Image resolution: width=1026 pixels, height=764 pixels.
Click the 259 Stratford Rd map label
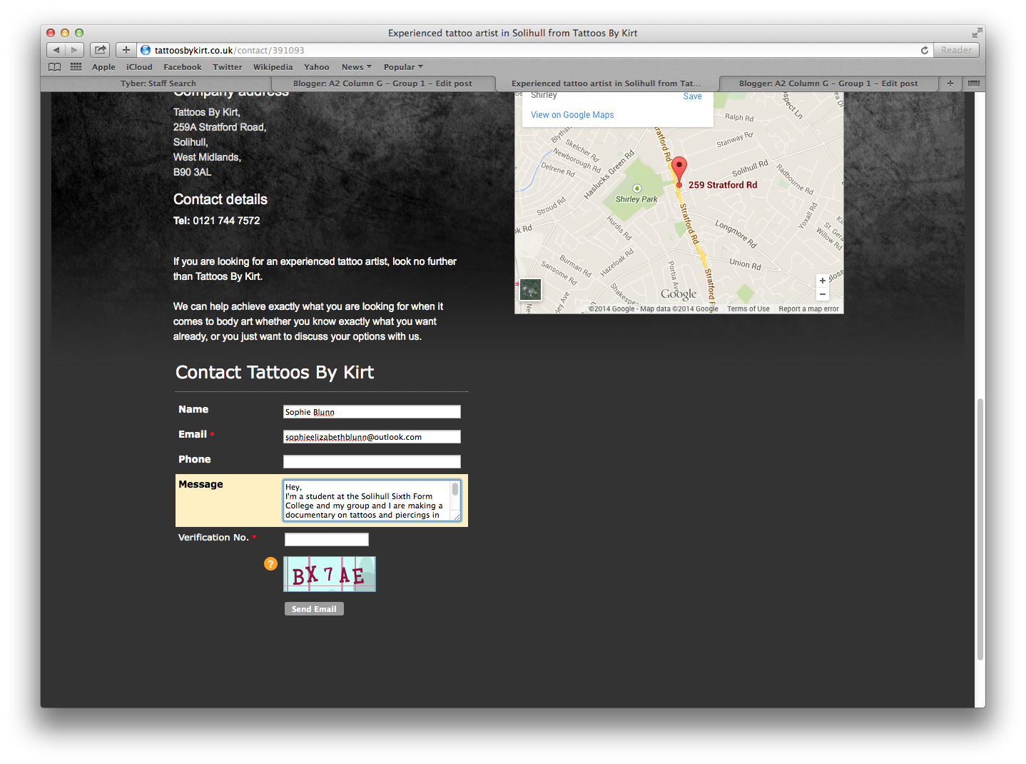(723, 185)
